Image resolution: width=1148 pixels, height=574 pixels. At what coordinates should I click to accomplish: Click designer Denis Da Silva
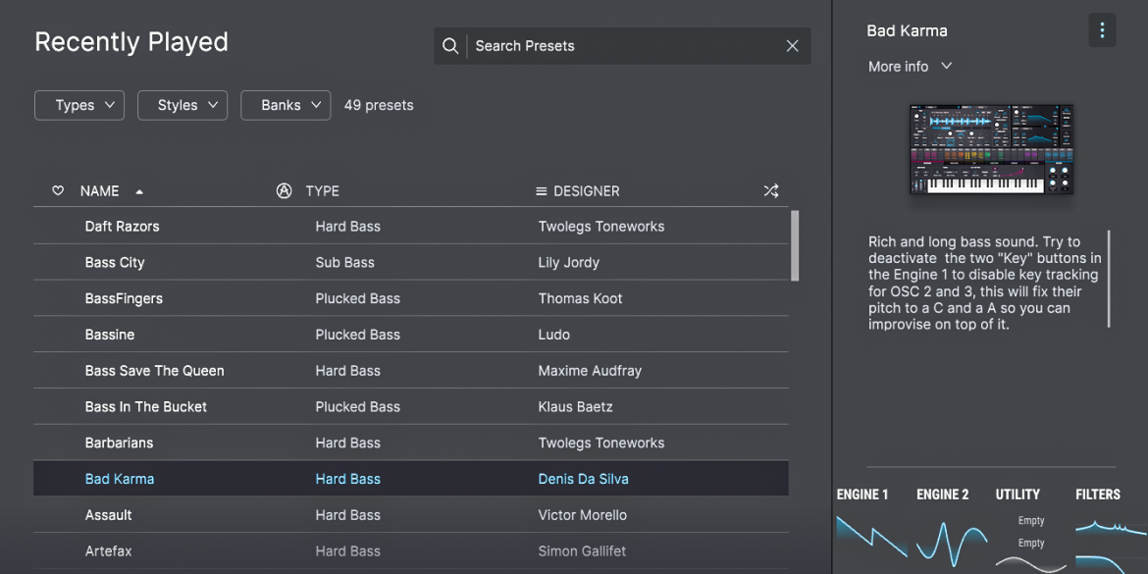[584, 479]
